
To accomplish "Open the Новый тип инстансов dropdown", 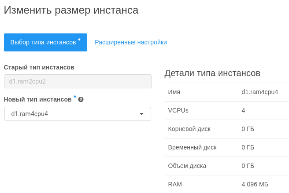I will 78,114.
